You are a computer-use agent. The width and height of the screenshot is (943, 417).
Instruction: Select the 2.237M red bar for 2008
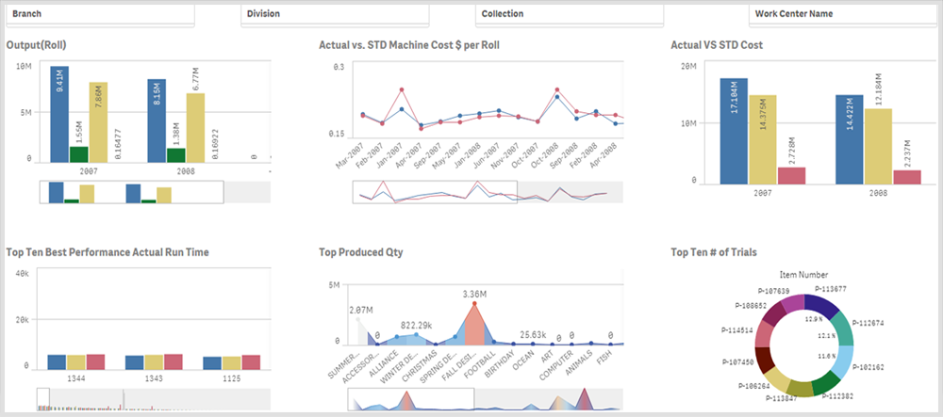click(x=907, y=177)
